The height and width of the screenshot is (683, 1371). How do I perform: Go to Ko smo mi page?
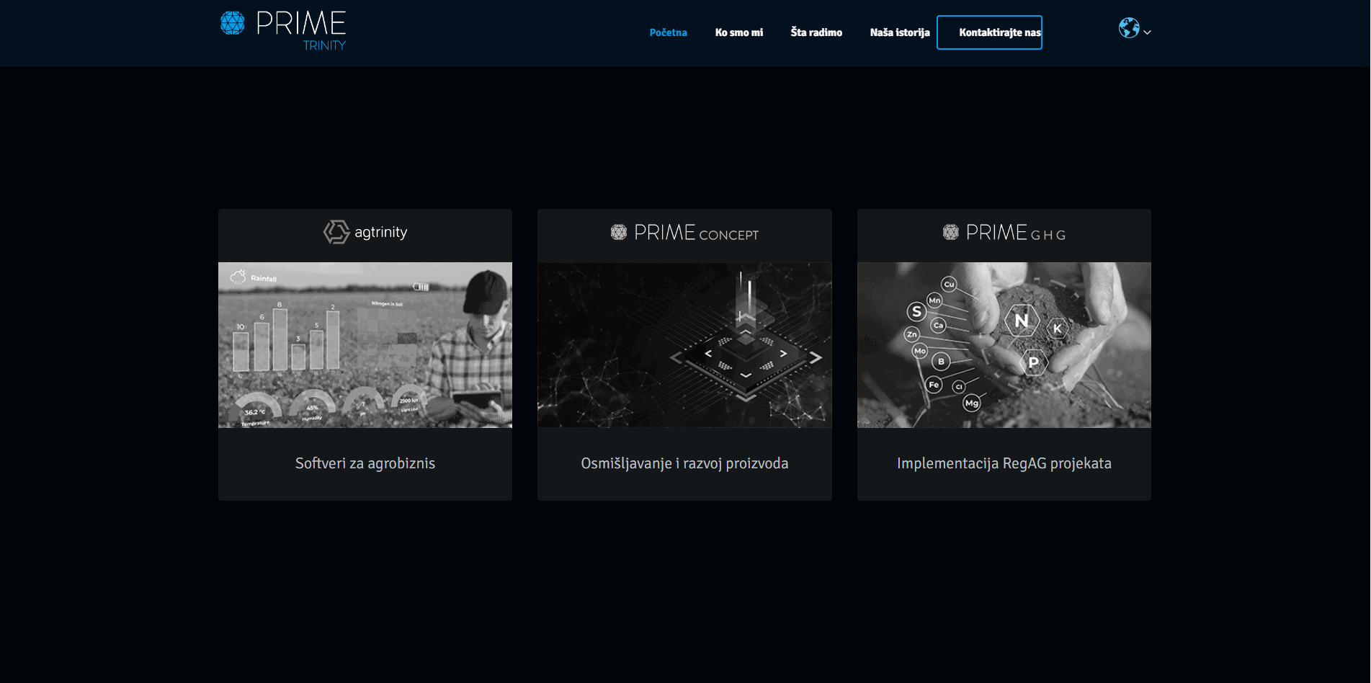[738, 32]
